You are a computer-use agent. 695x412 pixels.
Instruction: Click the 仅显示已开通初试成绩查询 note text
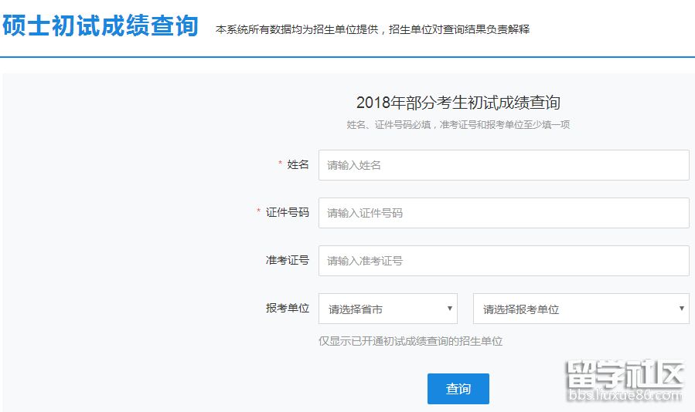coord(411,341)
